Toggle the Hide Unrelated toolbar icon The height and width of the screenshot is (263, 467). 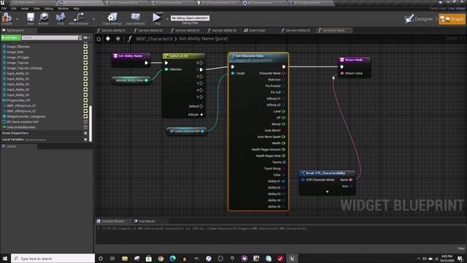pos(78,18)
